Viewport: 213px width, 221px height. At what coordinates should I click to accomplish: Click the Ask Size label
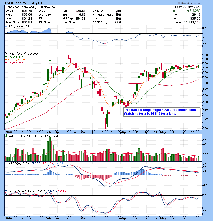(45, 15)
